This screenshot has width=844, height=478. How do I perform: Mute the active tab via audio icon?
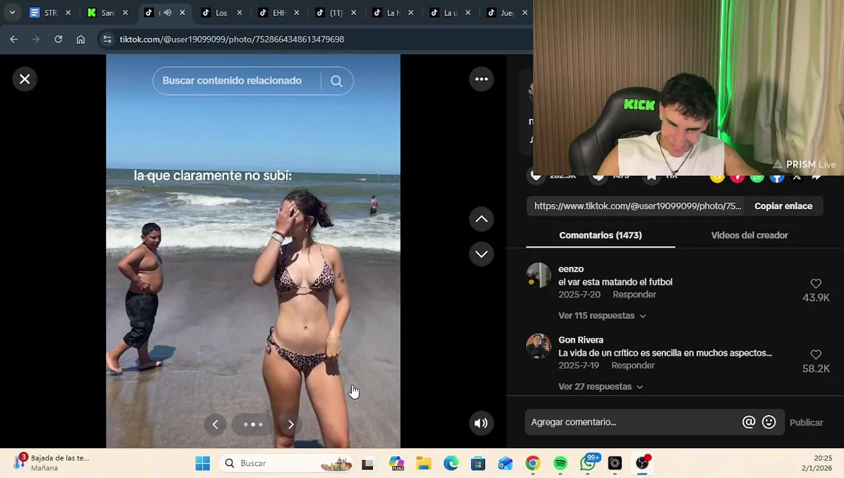click(167, 13)
